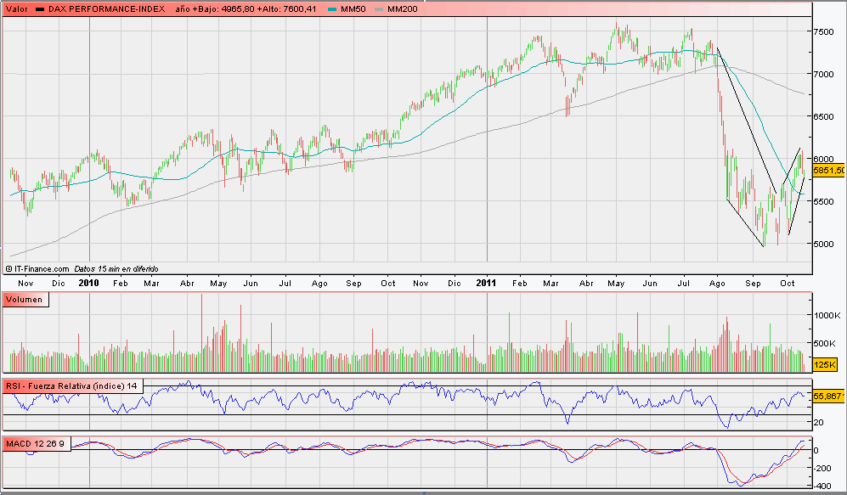Click the 125K current volume tag
This screenshot has width=847, height=495.
click(826, 365)
